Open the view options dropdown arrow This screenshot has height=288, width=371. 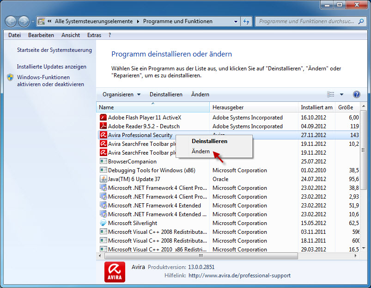341,94
